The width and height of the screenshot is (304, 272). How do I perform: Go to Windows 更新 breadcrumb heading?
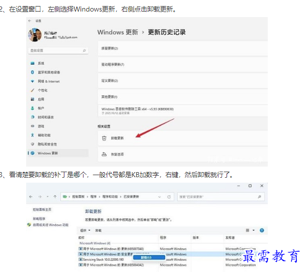pos(118,32)
